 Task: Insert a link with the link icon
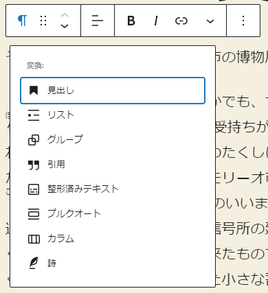[181, 21]
